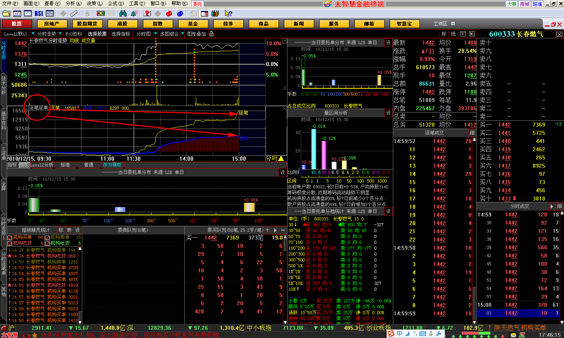
Task: Click the alarm bell alert icon
Action: pos(134,13)
